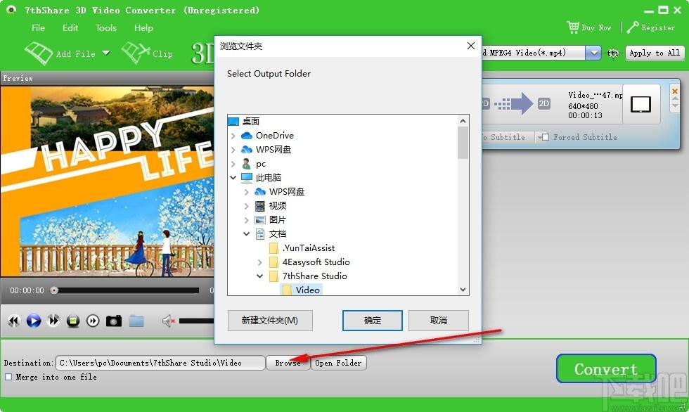Expand the top-level WPS网盘 node

click(x=233, y=150)
